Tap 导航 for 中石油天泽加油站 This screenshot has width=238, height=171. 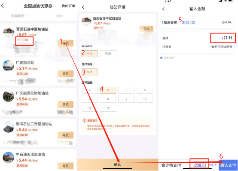point(65,166)
